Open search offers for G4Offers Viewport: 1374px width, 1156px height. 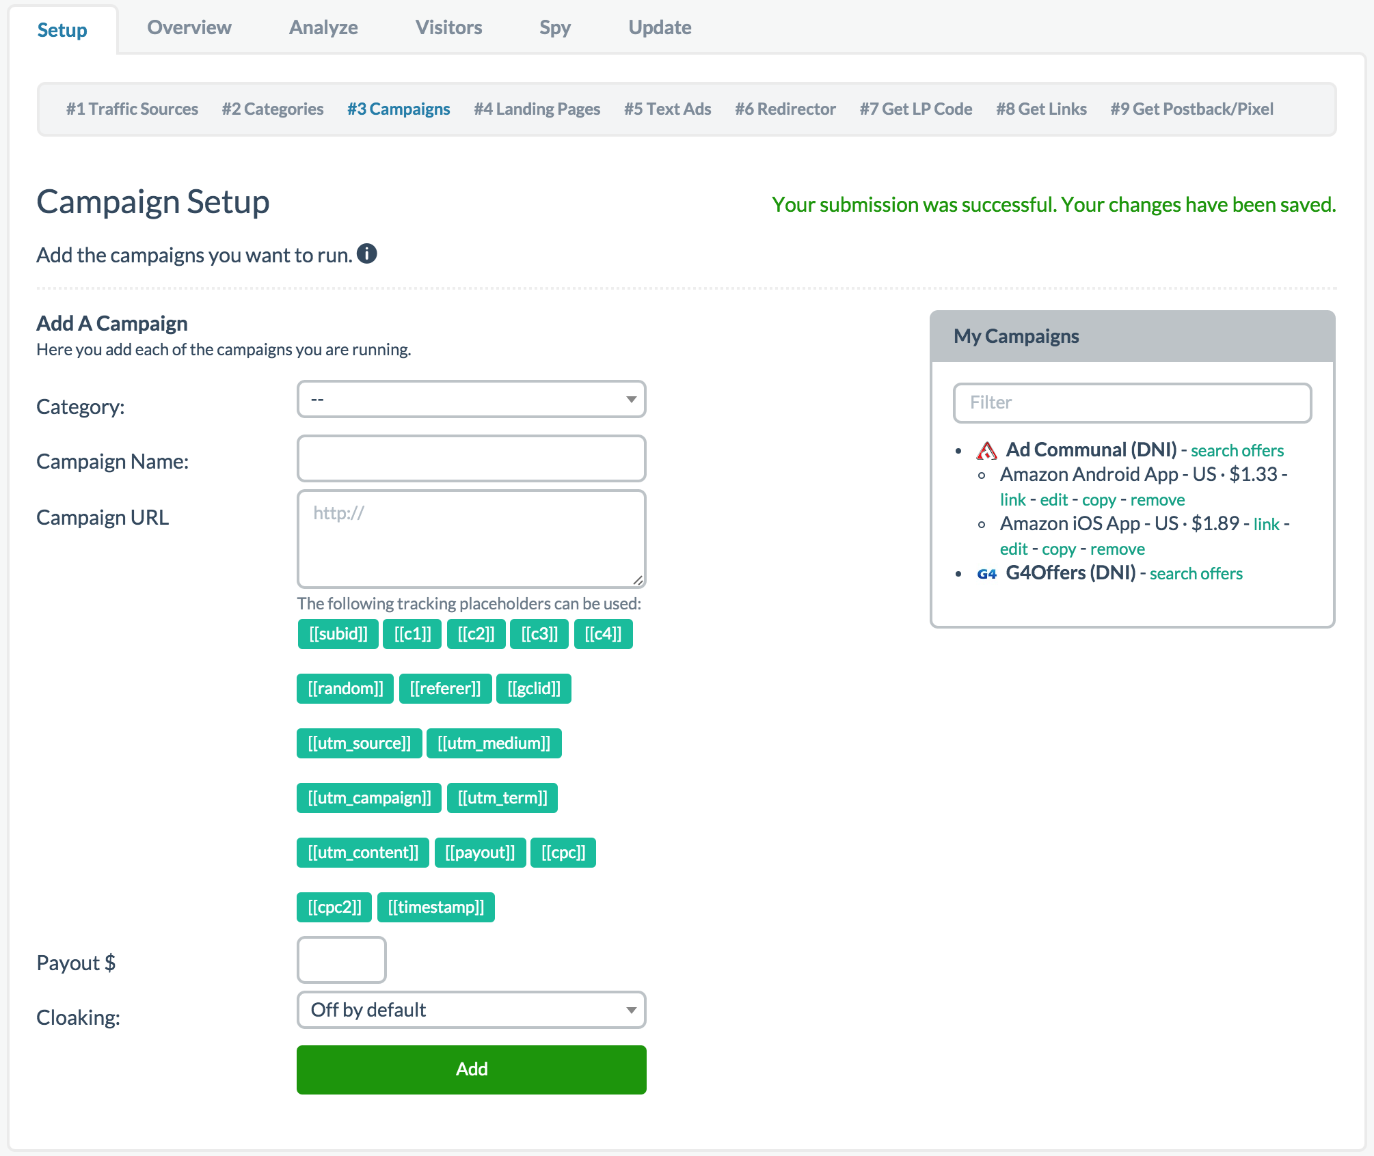coord(1196,574)
